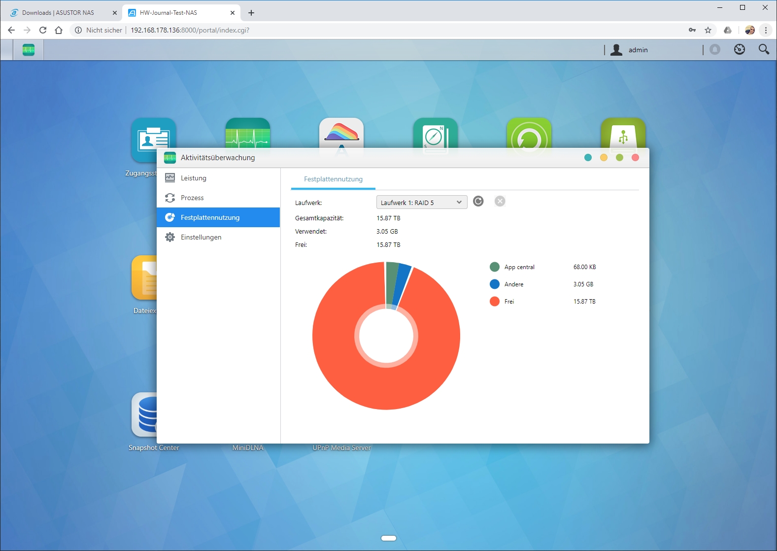Open the saved passwords key icon
777x551 pixels.
[x=692, y=30]
